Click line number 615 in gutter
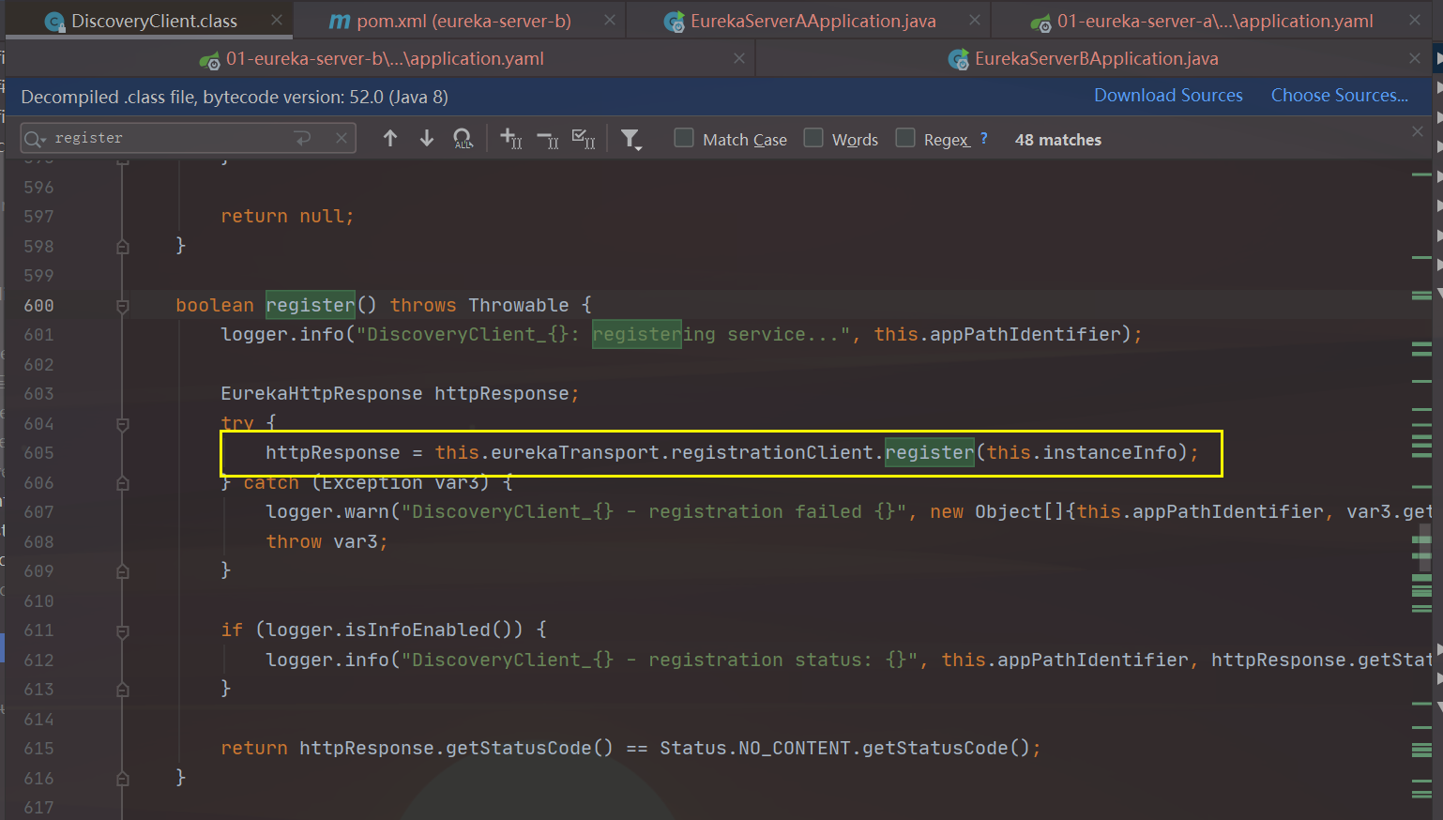 [38, 748]
